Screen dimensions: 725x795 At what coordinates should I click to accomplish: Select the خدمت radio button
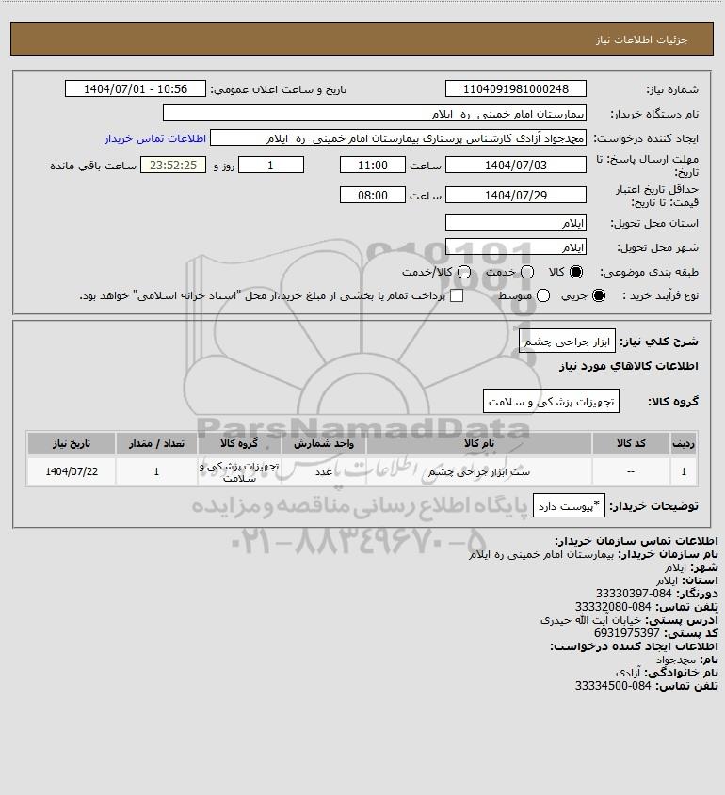527,272
